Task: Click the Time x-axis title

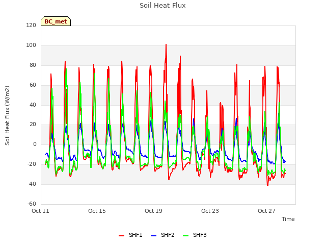Action: (x=288, y=219)
